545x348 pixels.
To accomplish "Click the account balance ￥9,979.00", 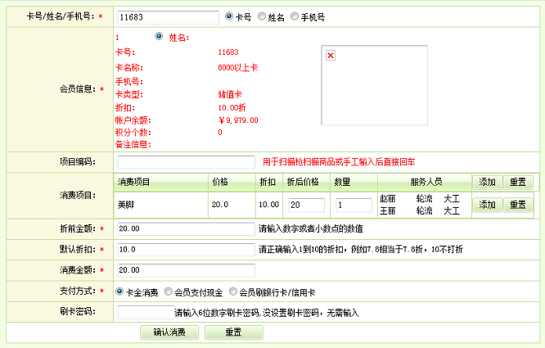I will coord(238,120).
